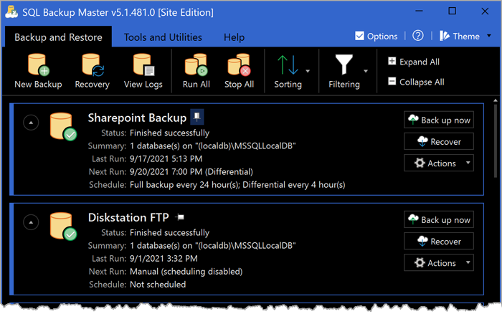This screenshot has height=314, width=502.
Task: Open the help question mark icon
Action: pos(418,36)
